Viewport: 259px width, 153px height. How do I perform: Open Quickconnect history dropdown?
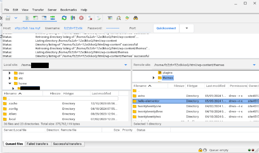186,28
